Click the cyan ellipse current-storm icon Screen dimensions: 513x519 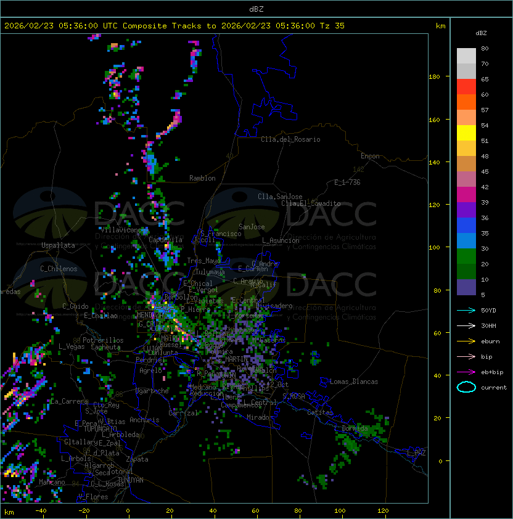tap(466, 387)
